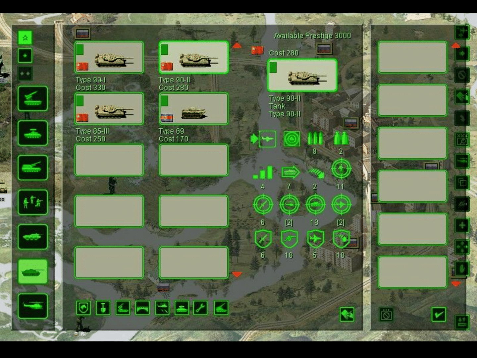This screenshot has width=477, height=358.
Task: Select the Type 90-II tank card
Action: tap(193, 57)
